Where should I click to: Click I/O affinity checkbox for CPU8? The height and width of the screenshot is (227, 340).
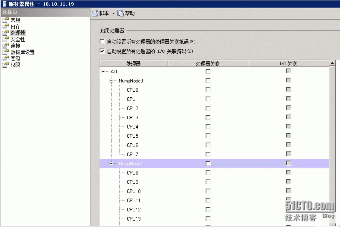pos(288,172)
